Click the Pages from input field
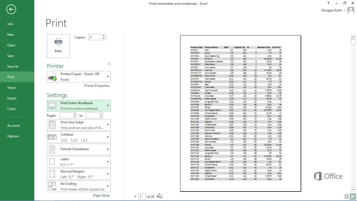 [66, 115]
